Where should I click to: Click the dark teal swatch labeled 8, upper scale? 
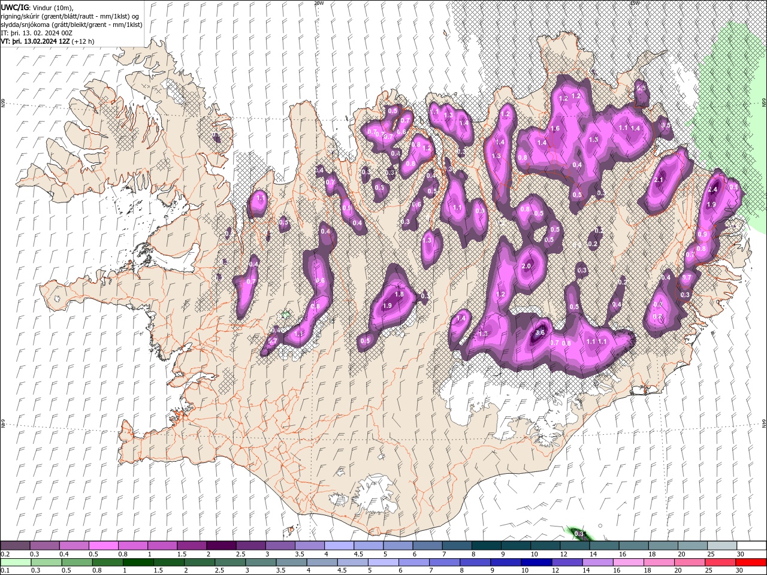(x=487, y=546)
